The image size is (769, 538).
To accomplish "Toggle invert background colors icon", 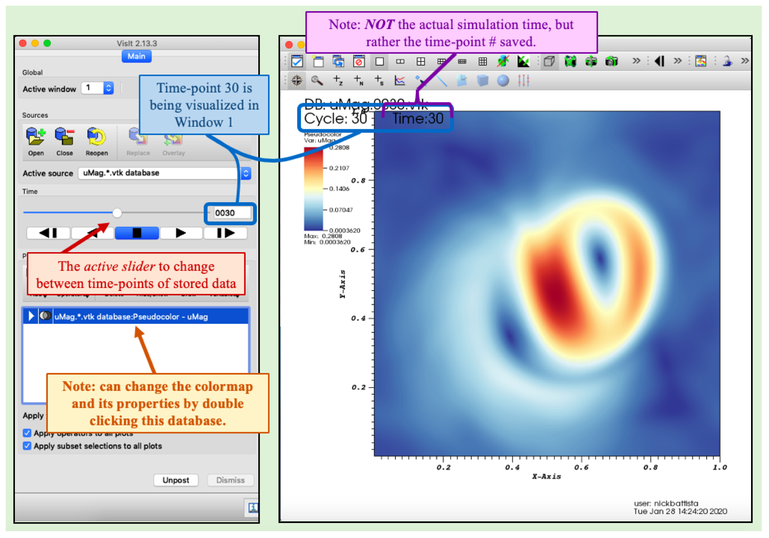I will (523, 61).
